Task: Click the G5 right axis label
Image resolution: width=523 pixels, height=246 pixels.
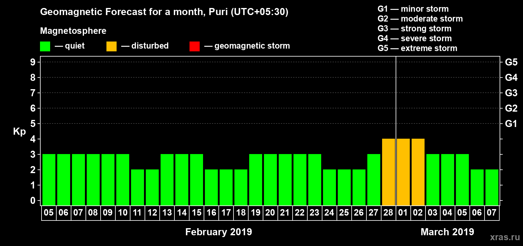Action: tap(511, 62)
